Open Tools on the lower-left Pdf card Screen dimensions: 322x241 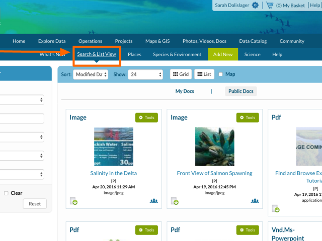click(x=146, y=230)
